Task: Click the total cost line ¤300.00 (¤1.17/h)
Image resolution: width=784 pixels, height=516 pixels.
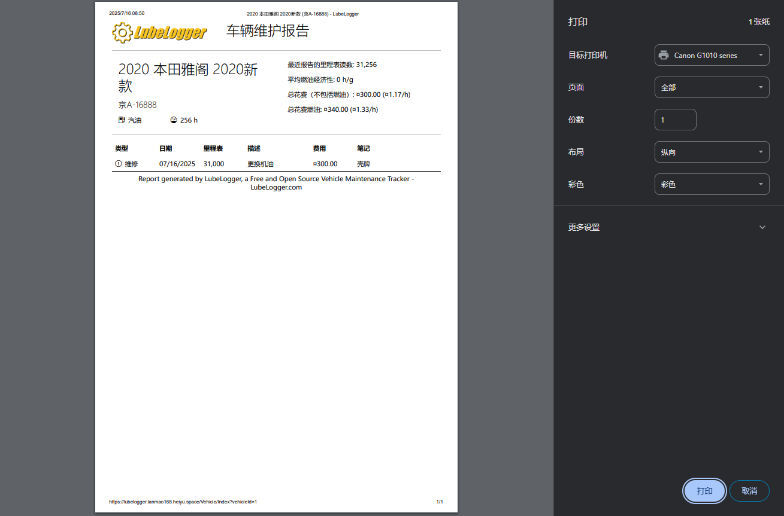Action: tap(349, 94)
